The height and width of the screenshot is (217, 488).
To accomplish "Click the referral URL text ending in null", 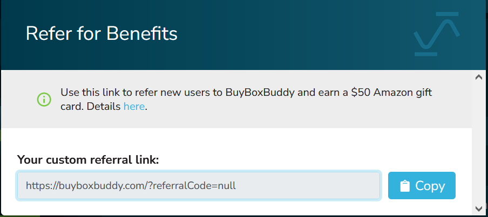I will pyautogui.click(x=131, y=186).
